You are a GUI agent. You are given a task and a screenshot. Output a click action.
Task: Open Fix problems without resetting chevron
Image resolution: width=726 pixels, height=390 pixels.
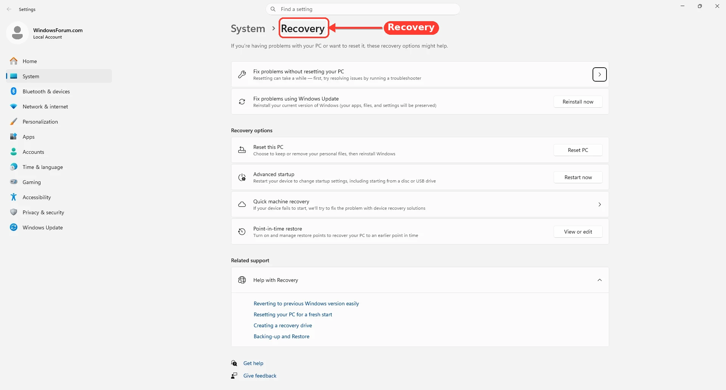coord(600,74)
